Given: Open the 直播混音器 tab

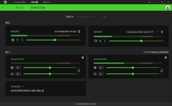Looking at the screenshot, I should tap(38, 7).
